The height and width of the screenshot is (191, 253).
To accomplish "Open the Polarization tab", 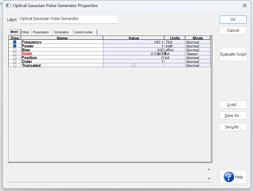I will tap(41, 32).
